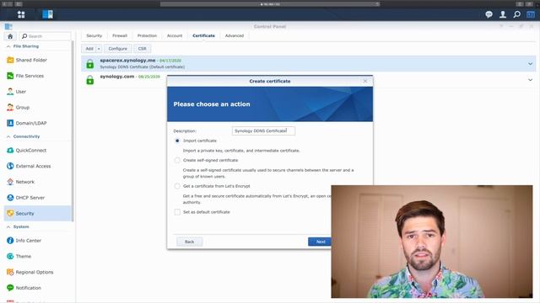
Task: Select the spacerex.synology.me certificate name
Action: pos(127,61)
